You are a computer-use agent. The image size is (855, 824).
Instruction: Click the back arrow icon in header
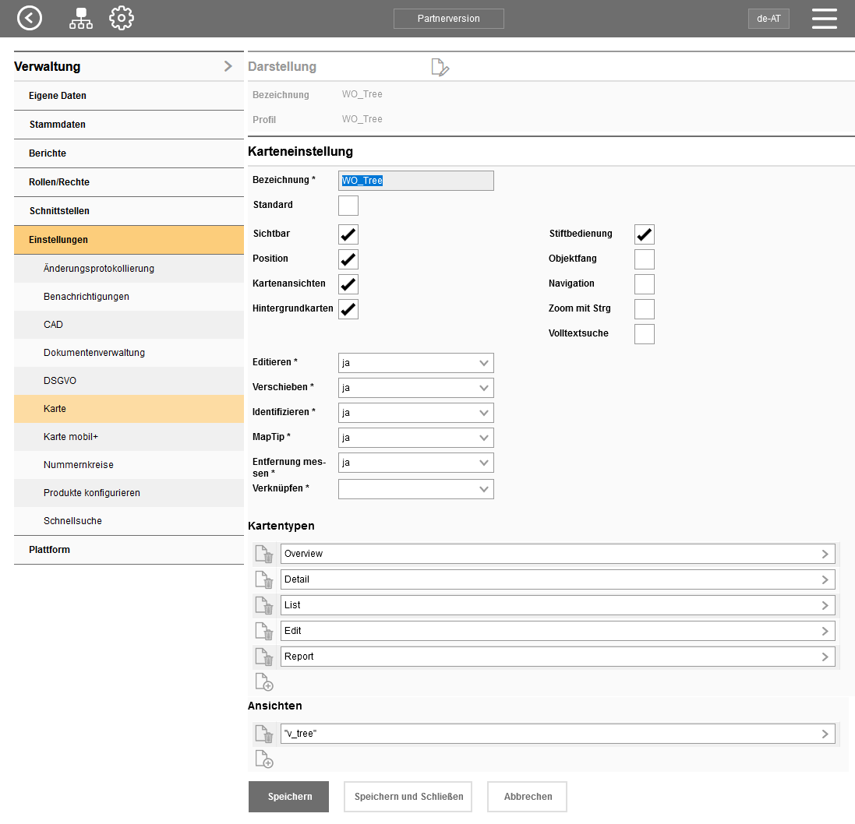pyautogui.click(x=30, y=18)
